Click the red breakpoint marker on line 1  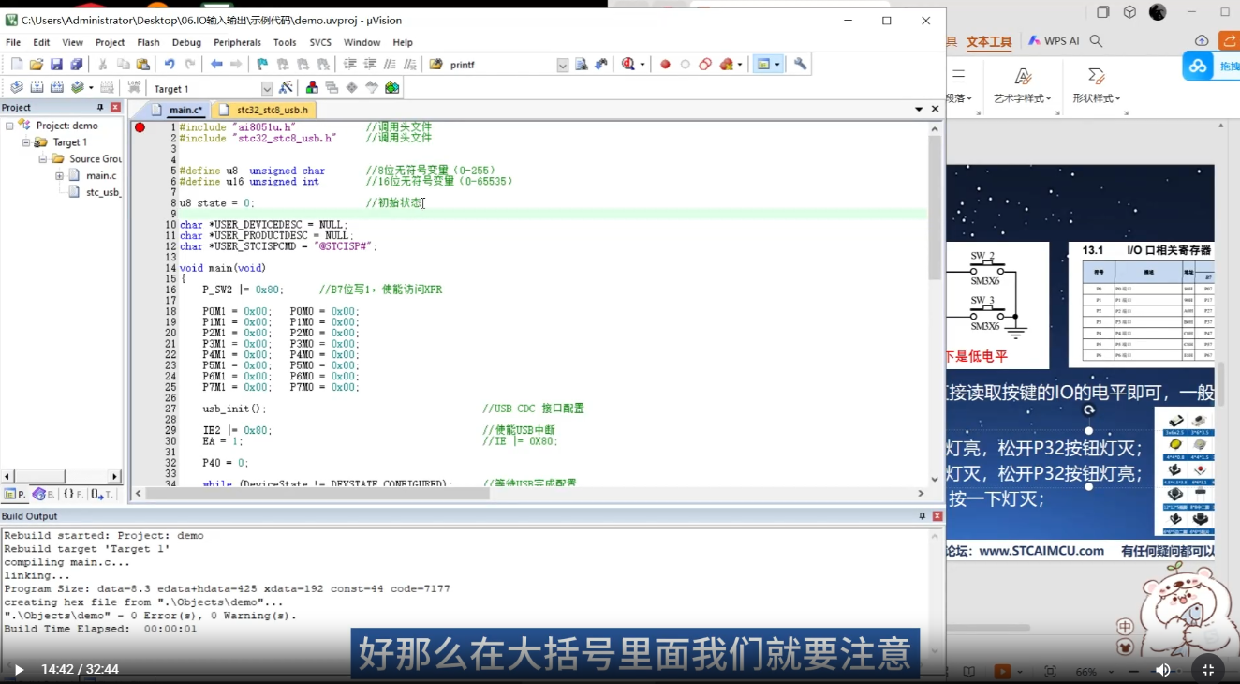coord(140,126)
